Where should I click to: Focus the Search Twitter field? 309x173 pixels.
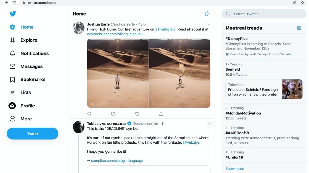(x=265, y=14)
